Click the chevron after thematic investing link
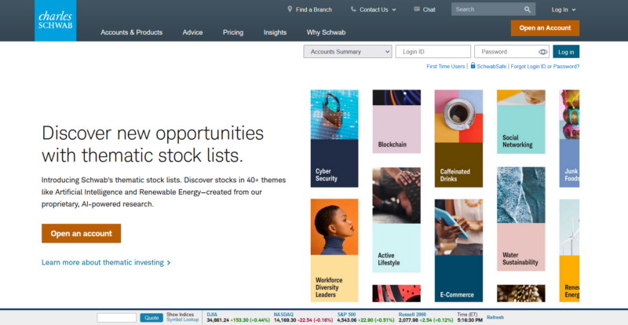This screenshot has width=628, height=325. [169, 263]
